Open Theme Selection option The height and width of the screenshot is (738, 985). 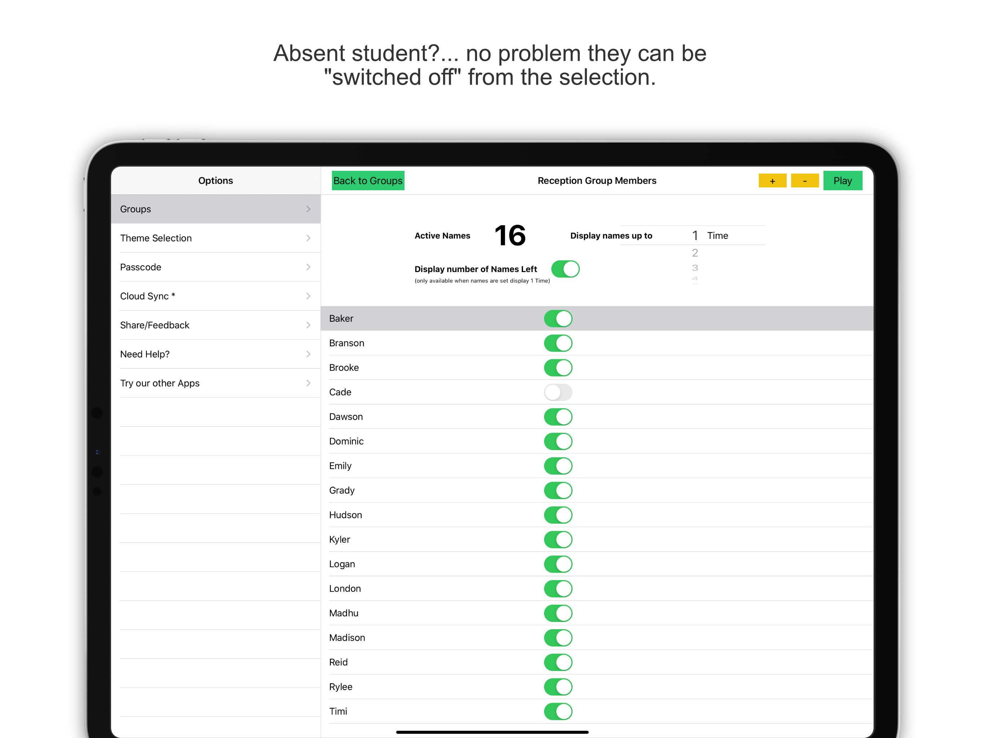(216, 238)
